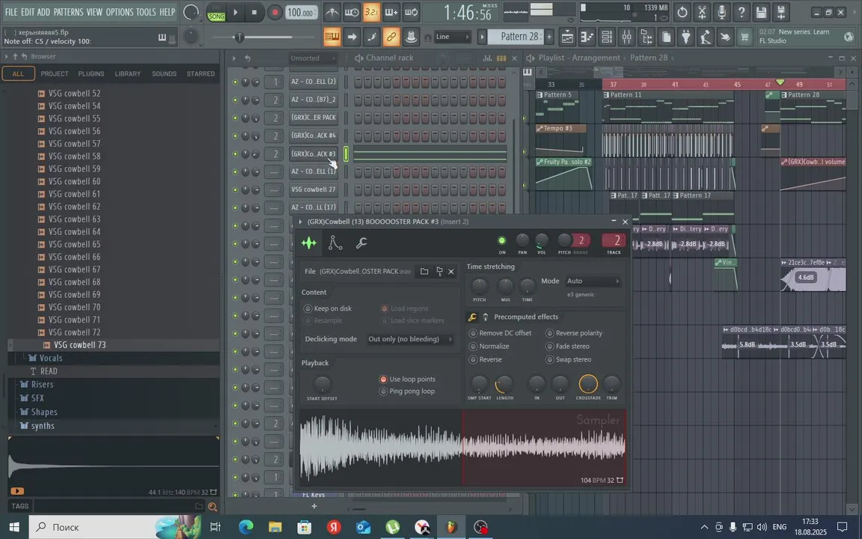Open the tempo tapper icon
This screenshot has height=539, width=862.
[706, 37]
